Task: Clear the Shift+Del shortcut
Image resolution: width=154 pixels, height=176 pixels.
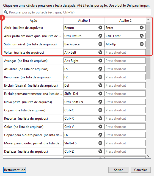Action: [100, 94]
